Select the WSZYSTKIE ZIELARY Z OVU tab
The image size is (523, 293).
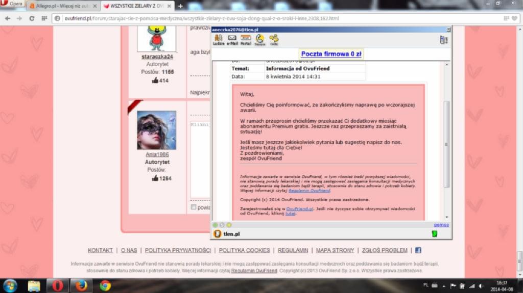pyautogui.click(x=136, y=6)
